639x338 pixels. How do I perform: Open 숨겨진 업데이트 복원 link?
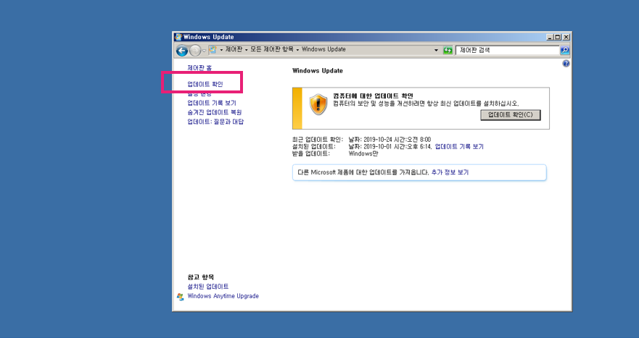[215, 112]
